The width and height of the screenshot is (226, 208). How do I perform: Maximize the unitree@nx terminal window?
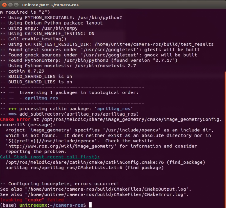(x=16, y=5)
